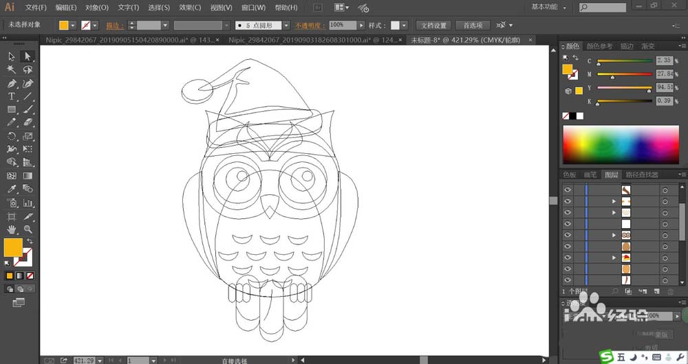Open the 样式 style dropdown
This screenshot has width=688, height=364.
click(x=404, y=25)
